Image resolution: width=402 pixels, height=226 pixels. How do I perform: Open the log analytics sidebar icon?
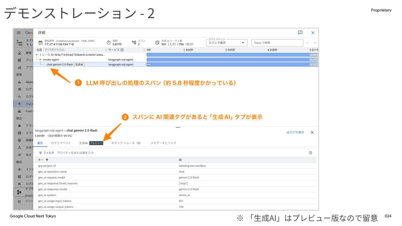tap(19, 97)
